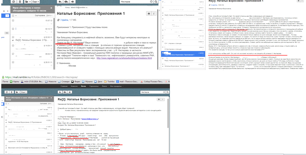This screenshot has width=306, height=155.
Task: Open the 'Toshiba' bookmarks folder
Action: tap(109, 82)
